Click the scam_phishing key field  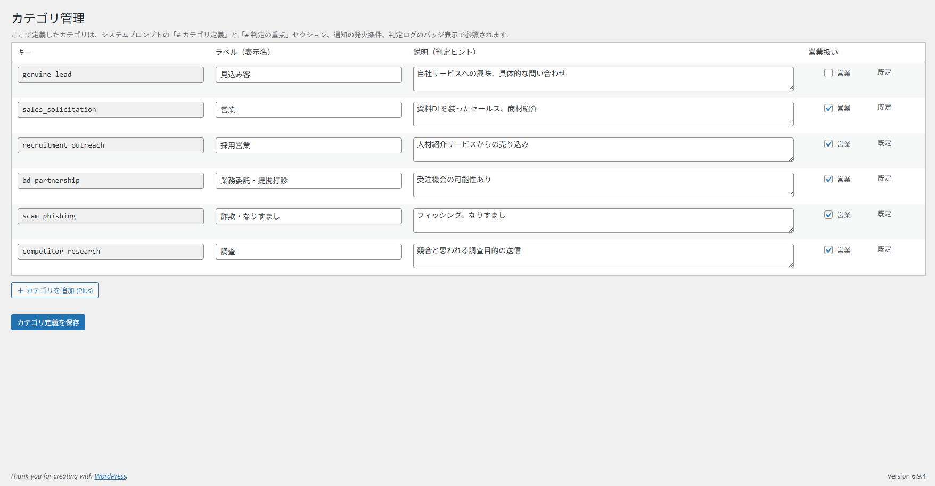pos(111,216)
